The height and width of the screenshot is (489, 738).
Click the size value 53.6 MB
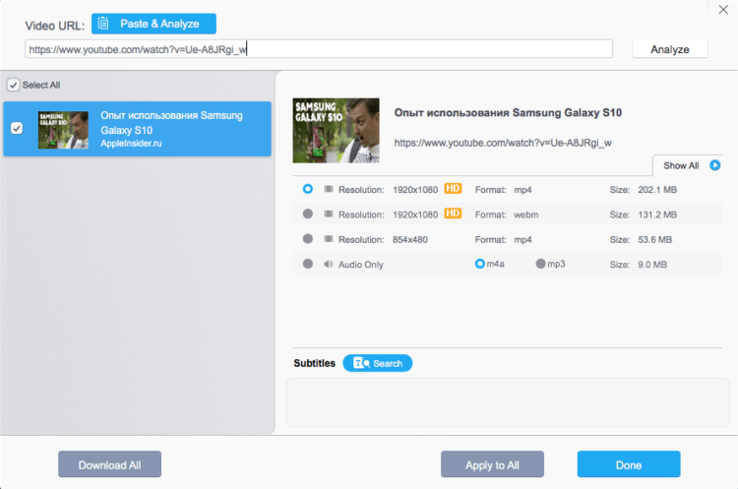pos(654,239)
